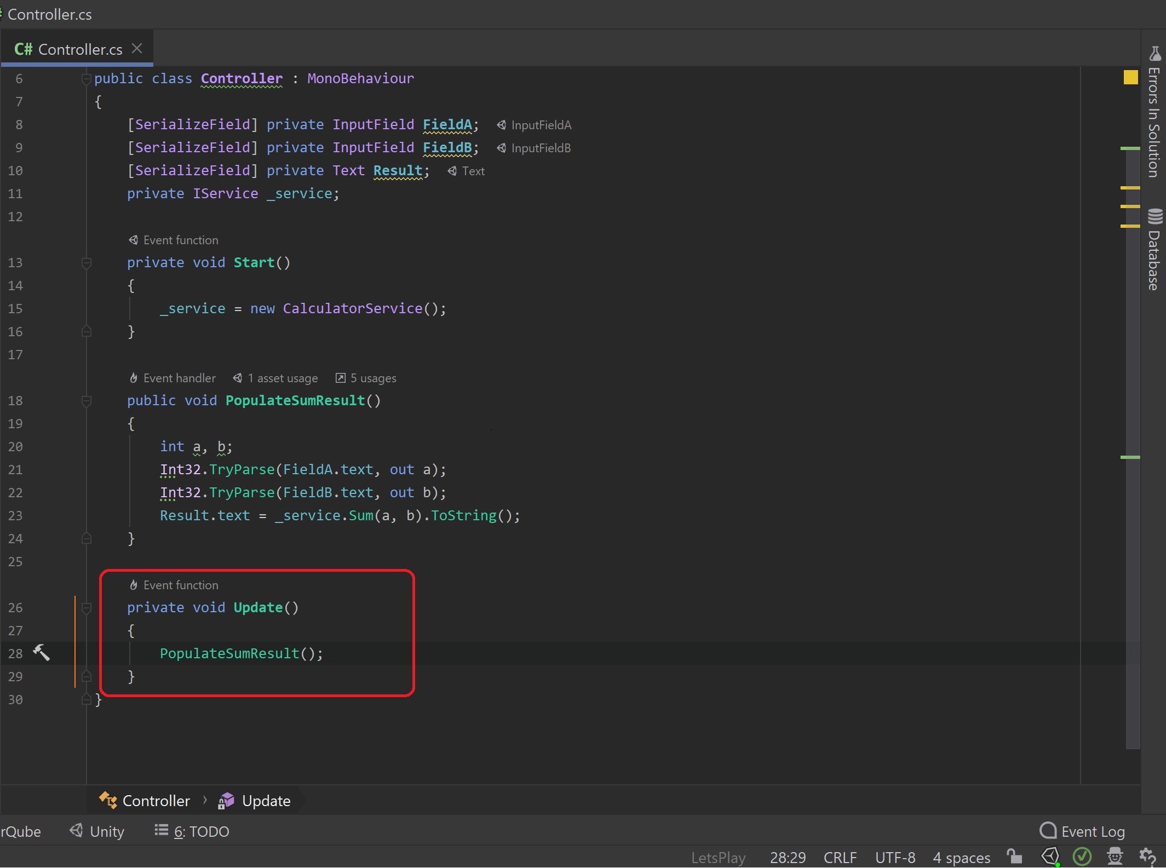This screenshot has height=868, width=1166.
Task: Click the Unity icon beside InputFieldB hint
Action: coord(501,148)
